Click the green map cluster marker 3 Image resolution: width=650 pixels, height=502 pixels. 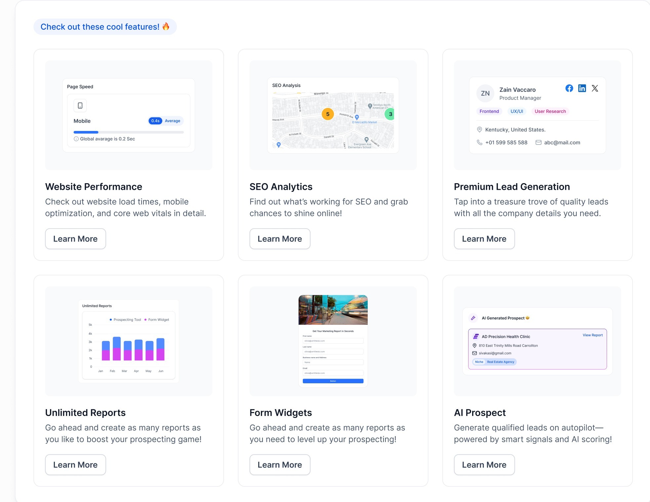pyautogui.click(x=390, y=114)
